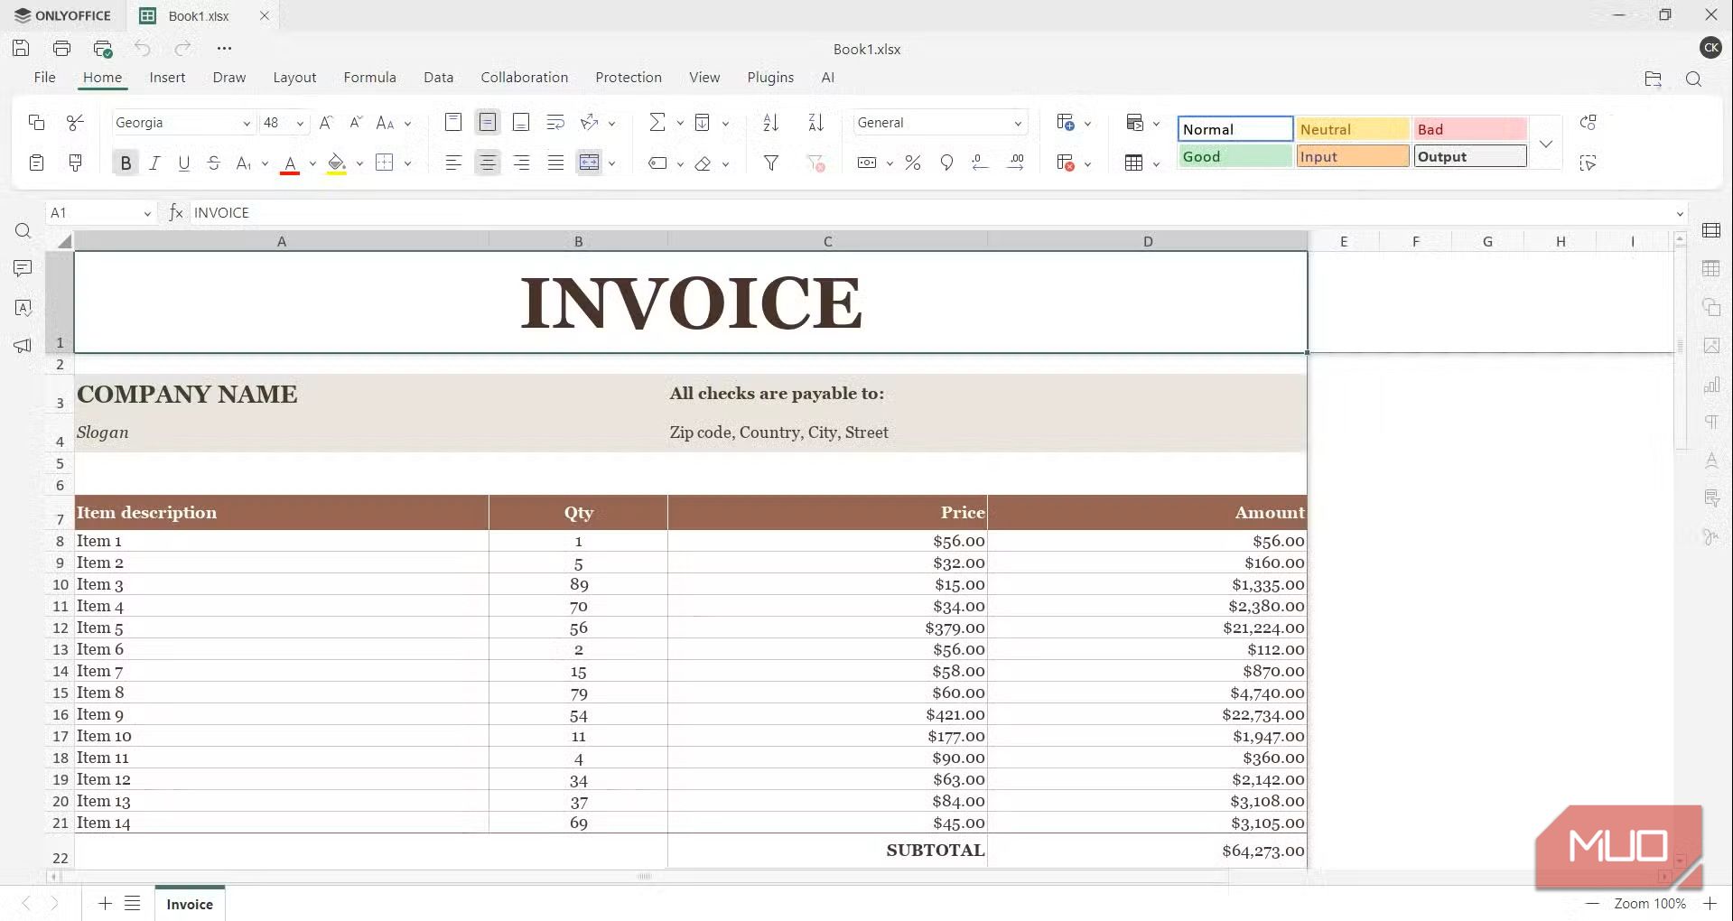Open file location folder icon
The image size is (1733, 921).
click(1653, 79)
